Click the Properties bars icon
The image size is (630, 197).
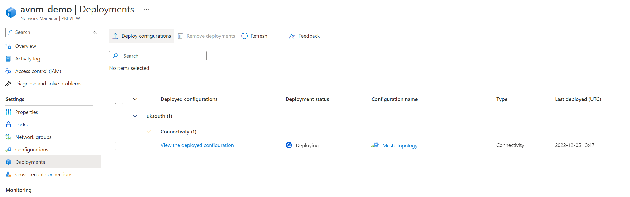point(8,112)
